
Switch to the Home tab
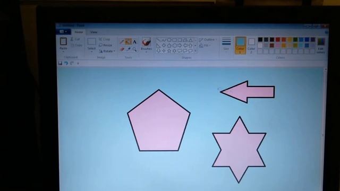79,32
